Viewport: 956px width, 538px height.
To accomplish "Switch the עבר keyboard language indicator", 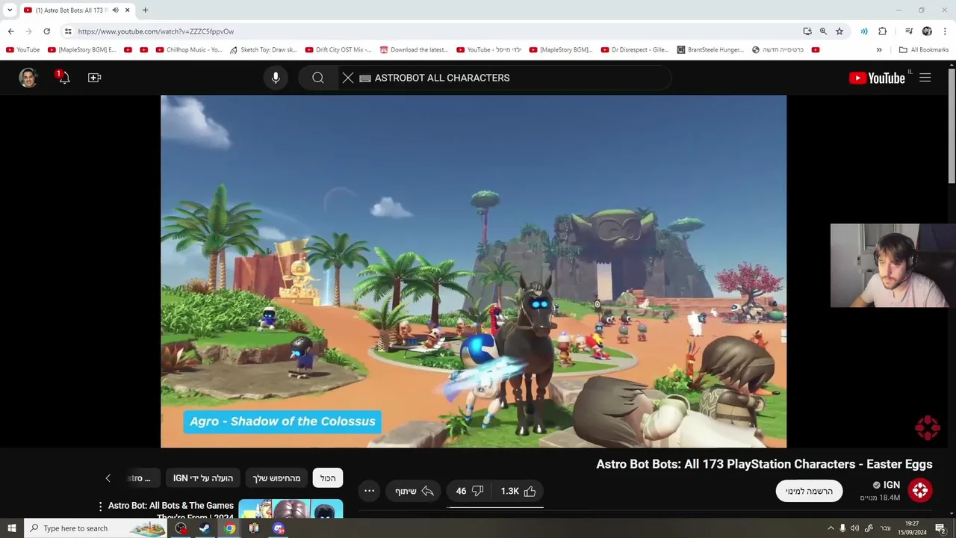I will tap(886, 528).
